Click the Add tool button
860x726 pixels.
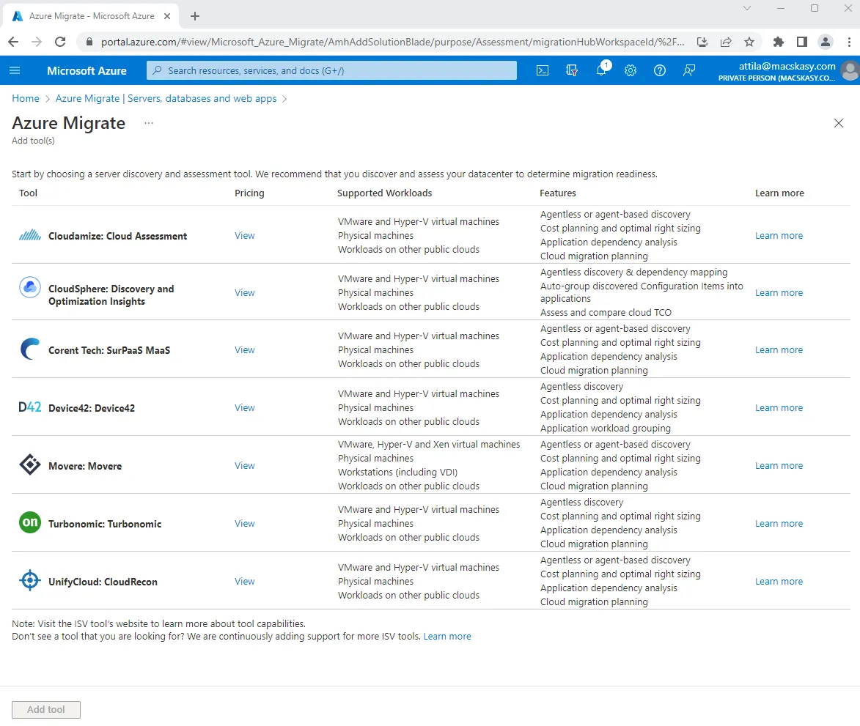coord(46,710)
